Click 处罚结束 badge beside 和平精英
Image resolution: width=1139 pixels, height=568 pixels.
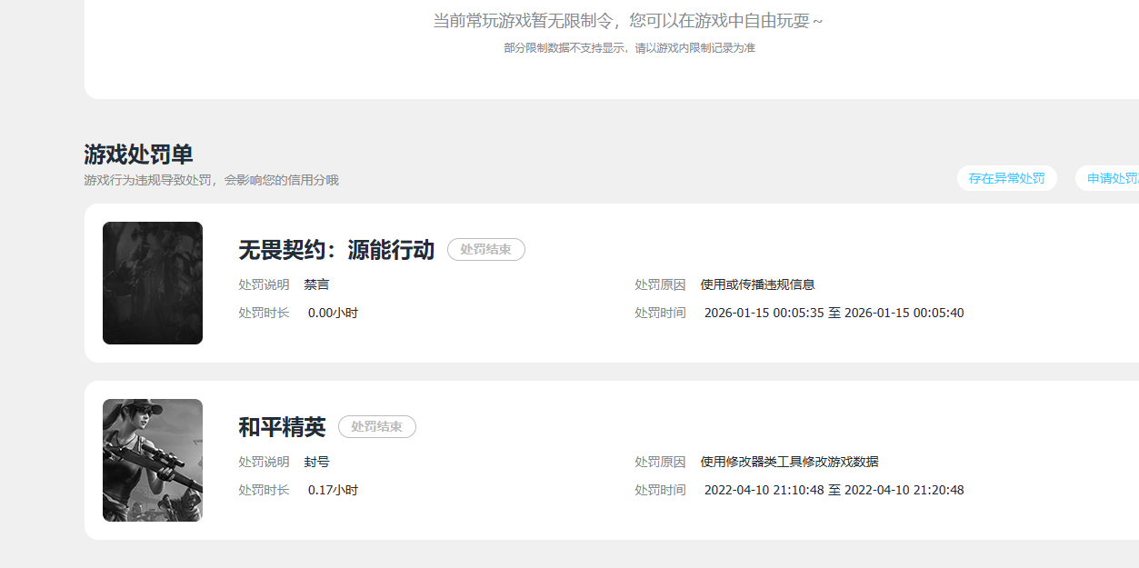pyautogui.click(x=377, y=426)
